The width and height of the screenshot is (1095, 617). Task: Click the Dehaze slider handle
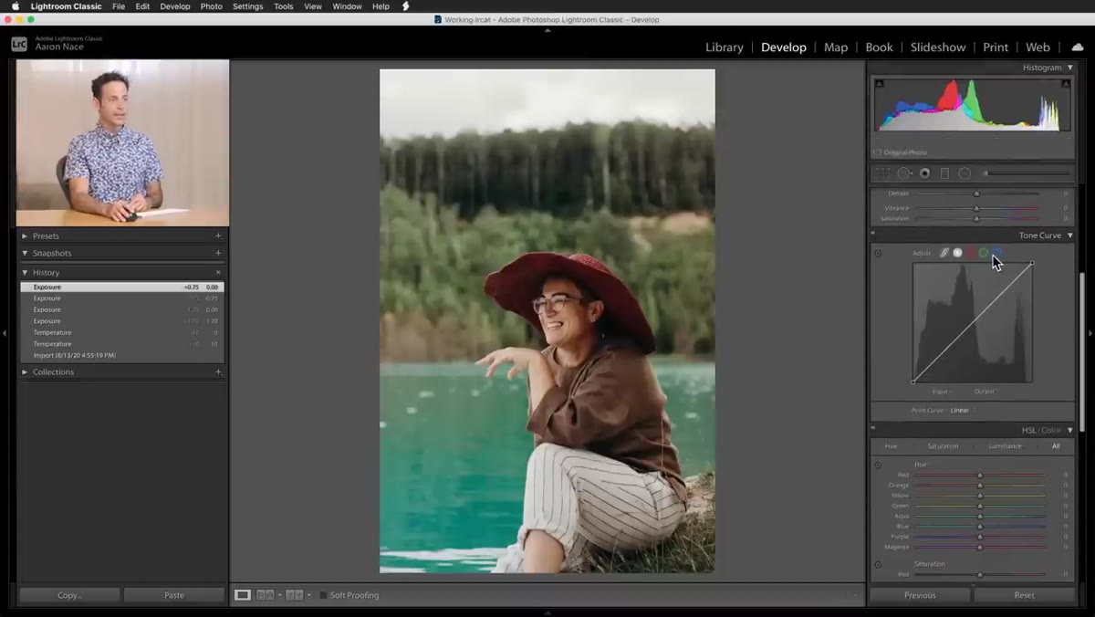[x=976, y=193]
